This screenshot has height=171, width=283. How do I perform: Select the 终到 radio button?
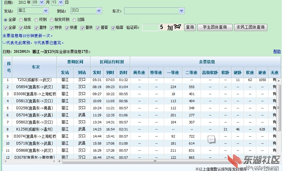(x=36, y=20)
